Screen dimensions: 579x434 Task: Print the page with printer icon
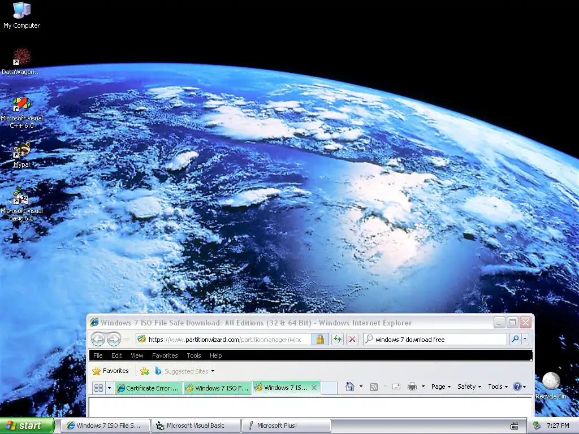point(412,387)
